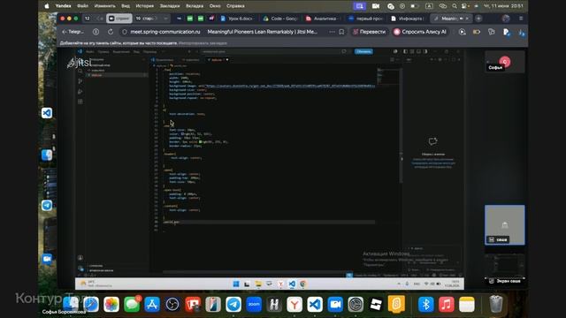Open Справка menu in menu bar
Image resolution: width=566 pixels, height=318 pixels.
pyautogui.click(x=235, y=6)
